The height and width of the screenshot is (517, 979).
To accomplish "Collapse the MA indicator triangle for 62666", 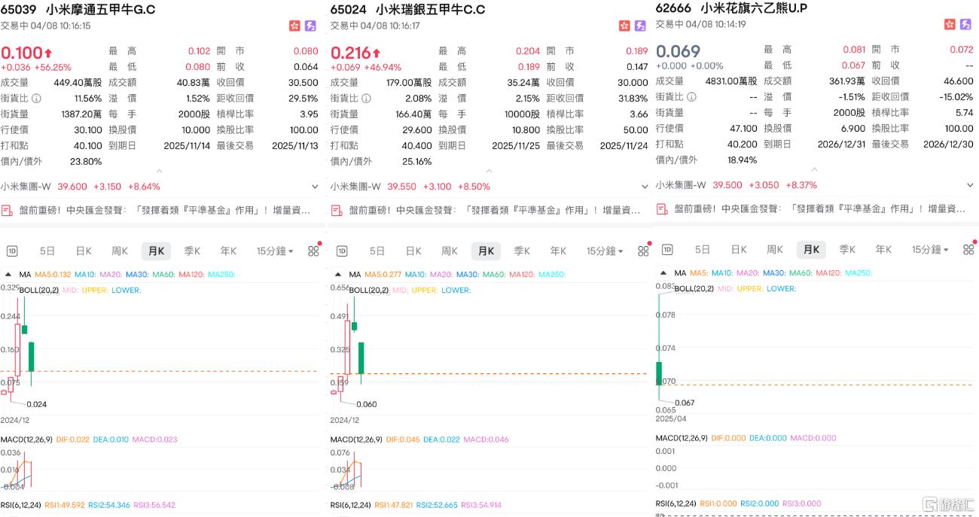I will [x=665, y=273].
